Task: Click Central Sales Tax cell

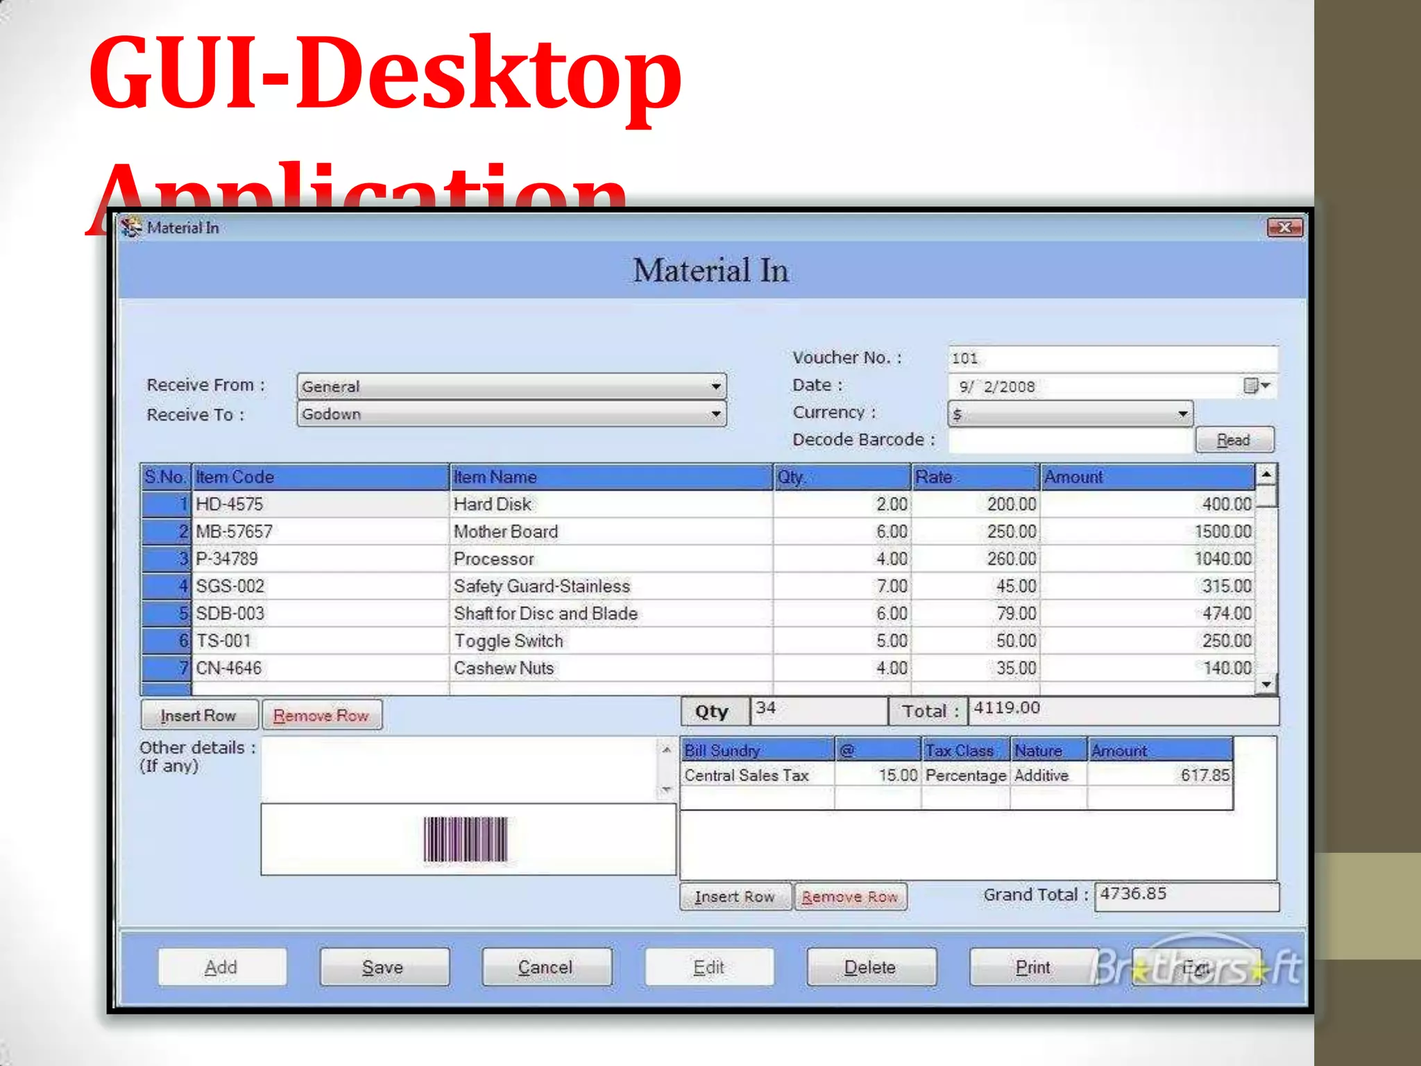Action: point(757,775)
